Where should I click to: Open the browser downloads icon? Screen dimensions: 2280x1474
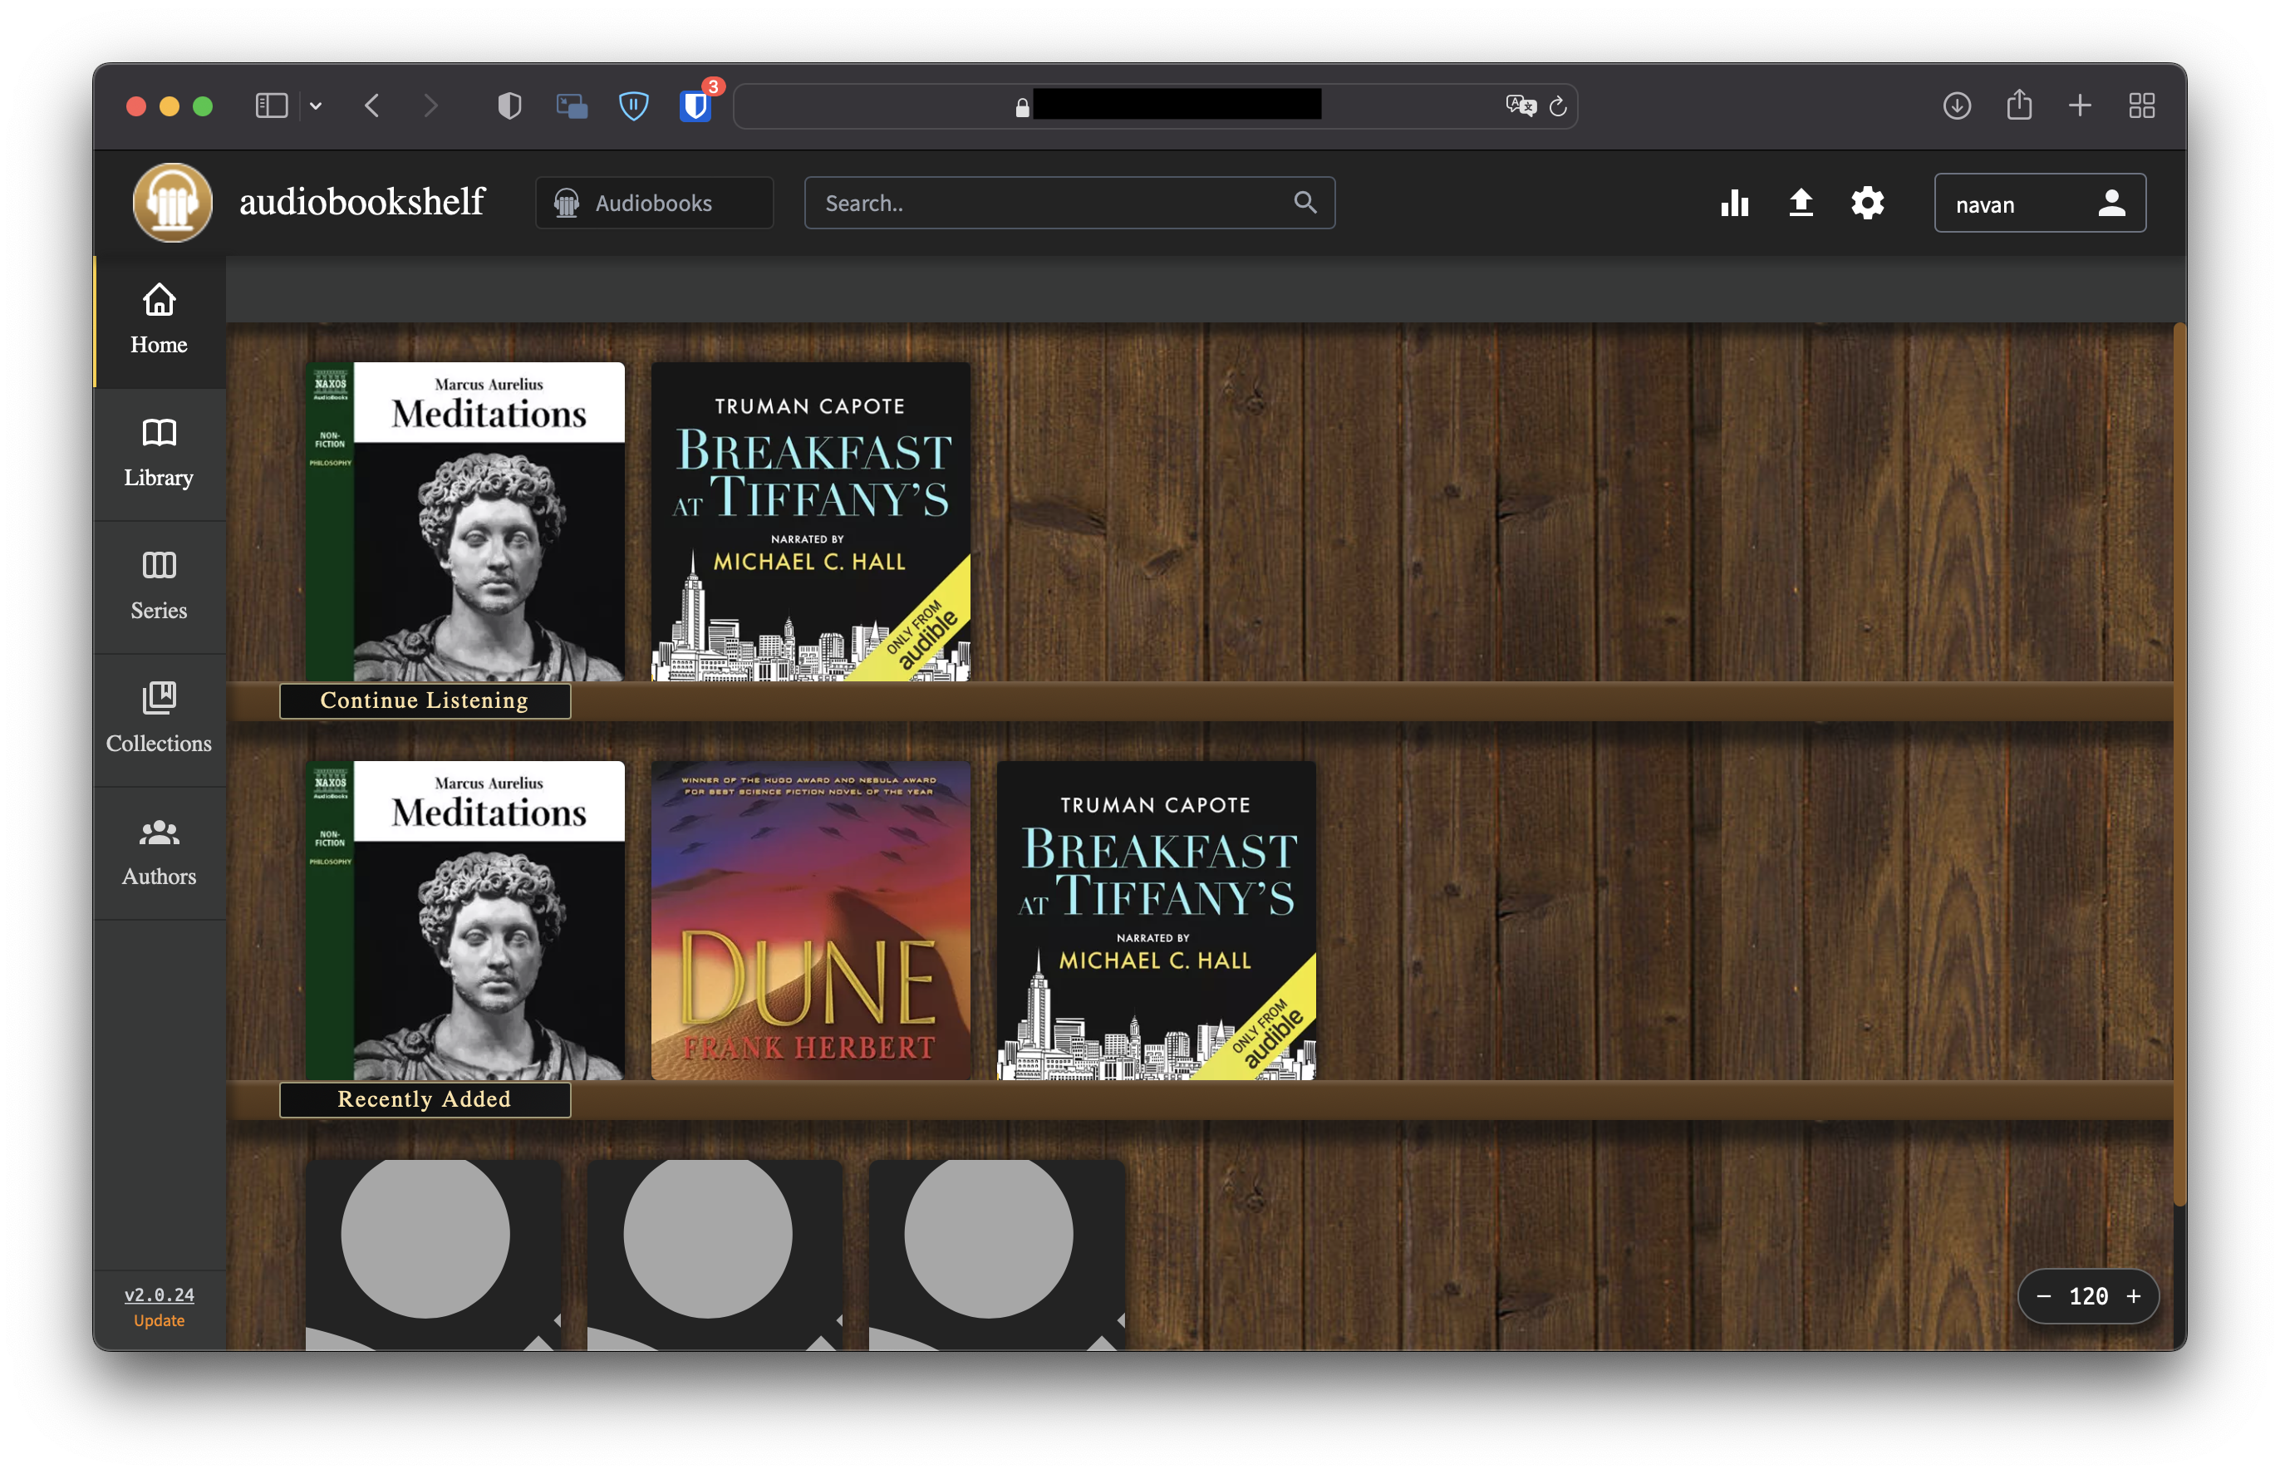(x=1957, y=106)
